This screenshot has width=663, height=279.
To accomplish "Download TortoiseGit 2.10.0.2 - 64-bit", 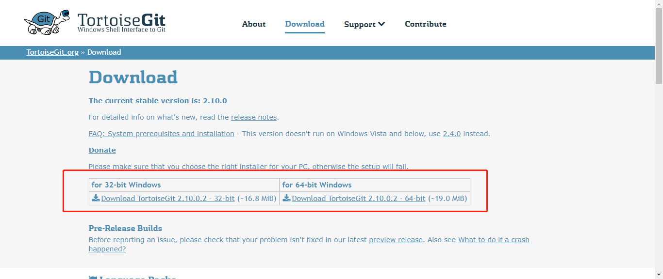I will point(359,198).
